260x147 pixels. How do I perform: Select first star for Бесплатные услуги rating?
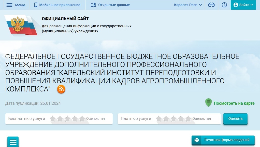[x=53, y=119]
